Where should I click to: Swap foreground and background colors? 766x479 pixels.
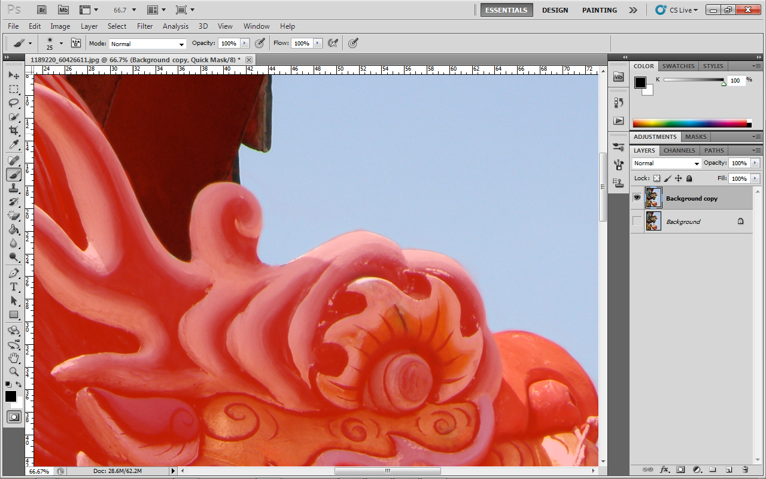[19, 384]
